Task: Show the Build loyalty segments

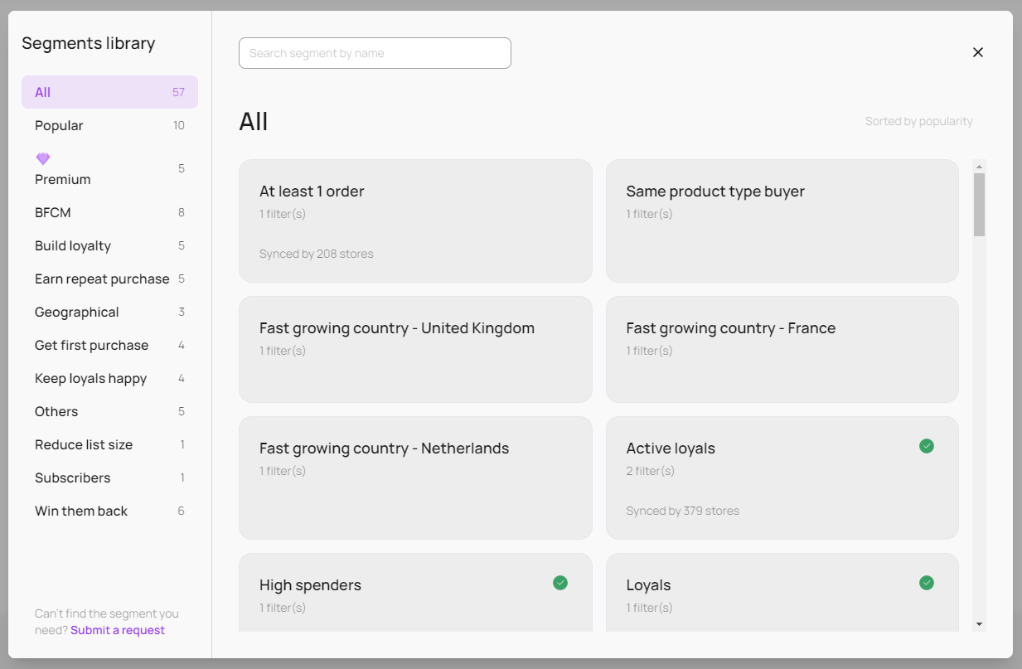Action: [x=109, y=245]
